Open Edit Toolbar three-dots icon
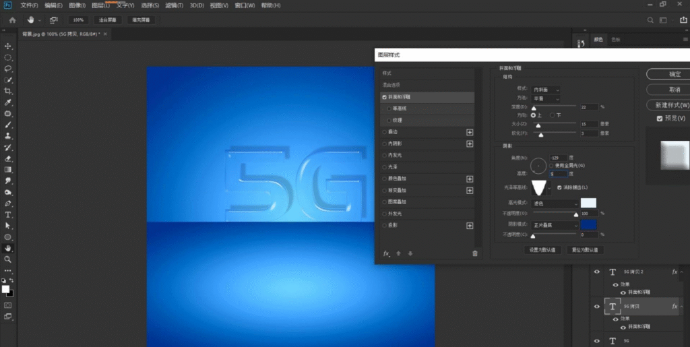 click(8, 271)
